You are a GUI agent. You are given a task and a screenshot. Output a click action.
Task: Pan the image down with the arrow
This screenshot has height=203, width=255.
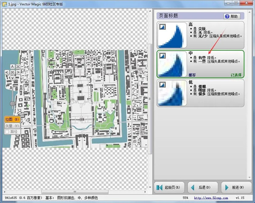[12, 76]
